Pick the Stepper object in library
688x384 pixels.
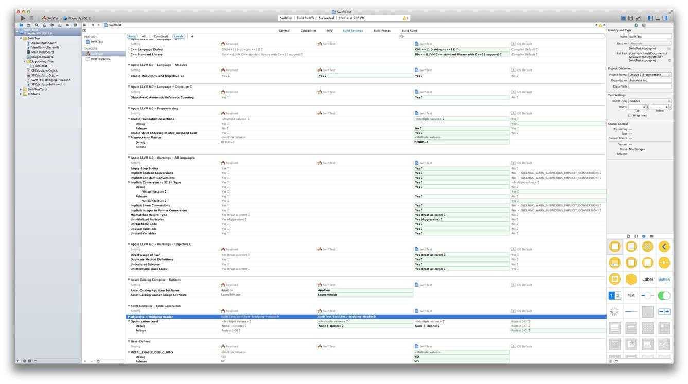(x=664, y=311)
